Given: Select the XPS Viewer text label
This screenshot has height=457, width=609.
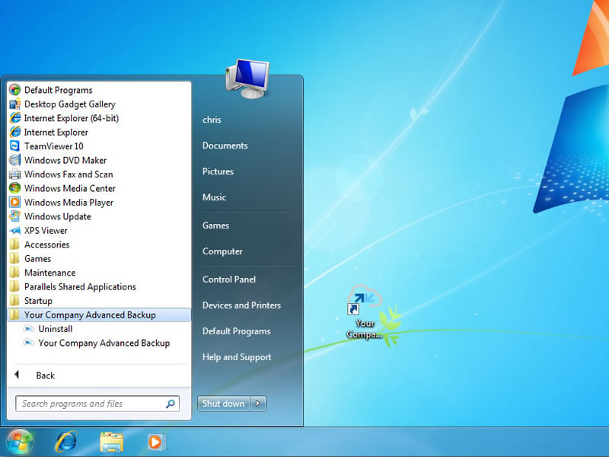Looking at the screenshot, I should coord(46,231).
